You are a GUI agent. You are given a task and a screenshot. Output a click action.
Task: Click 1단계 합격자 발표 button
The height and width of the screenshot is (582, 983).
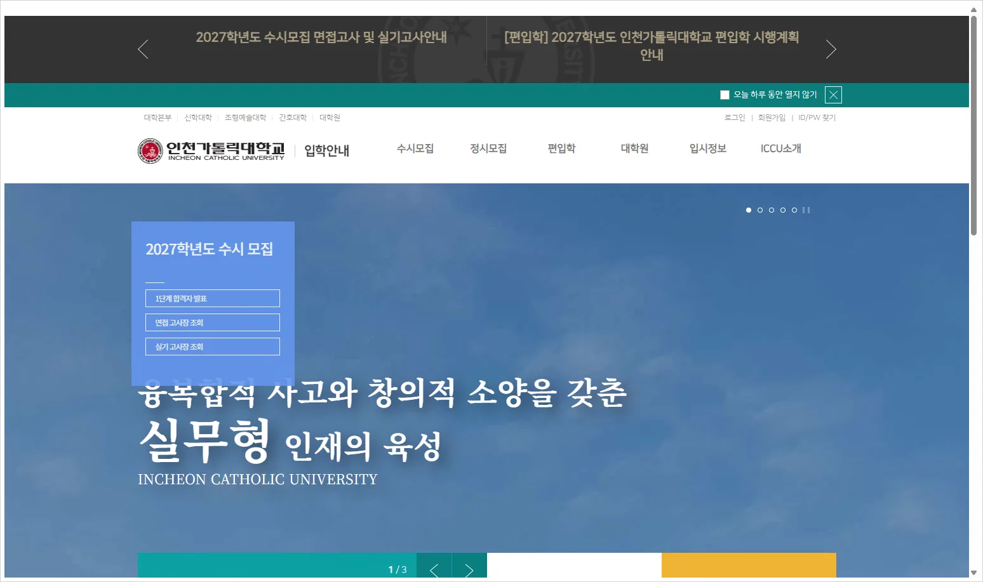click(x=213, y=298)
